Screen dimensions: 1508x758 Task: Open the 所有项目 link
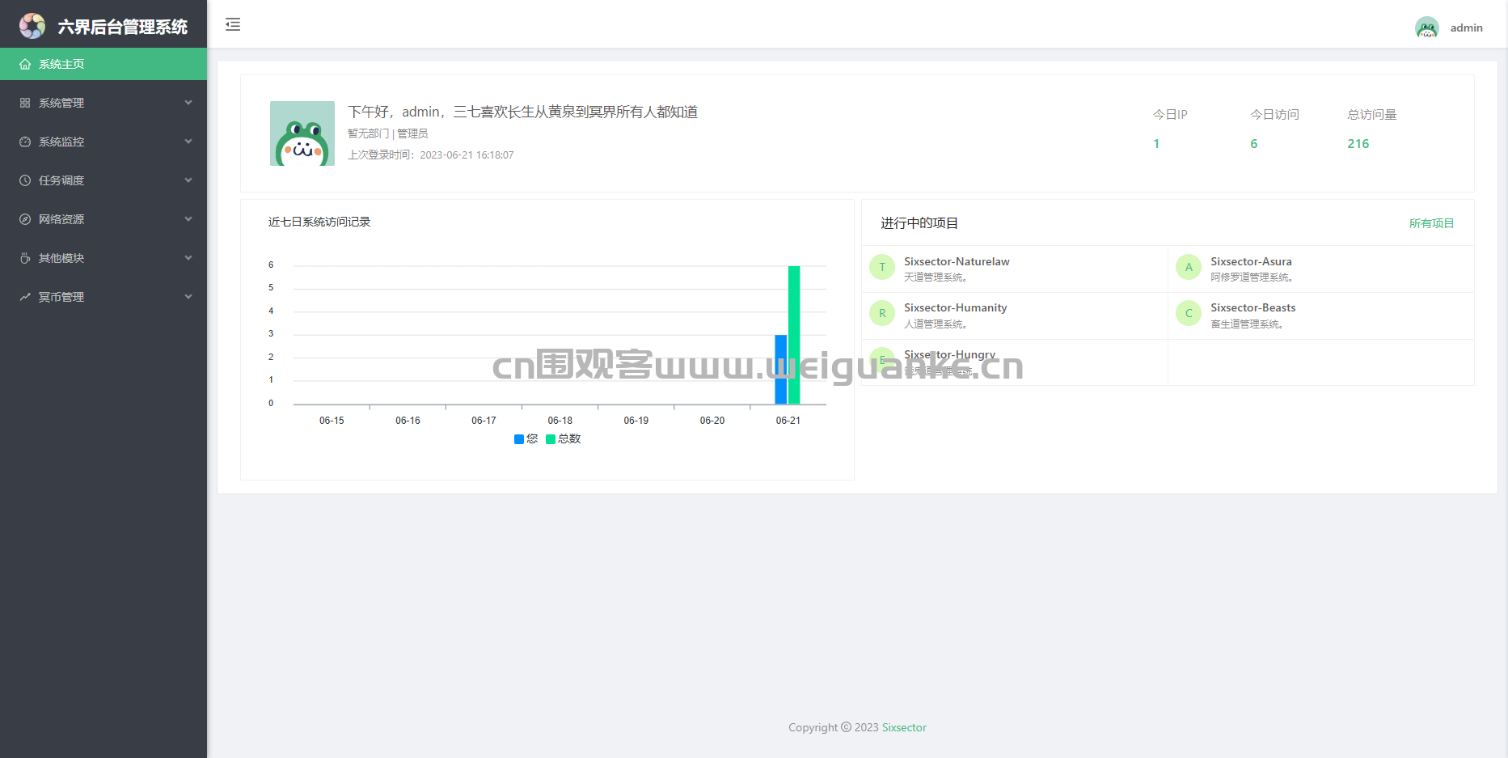(x=1431, y=223)
